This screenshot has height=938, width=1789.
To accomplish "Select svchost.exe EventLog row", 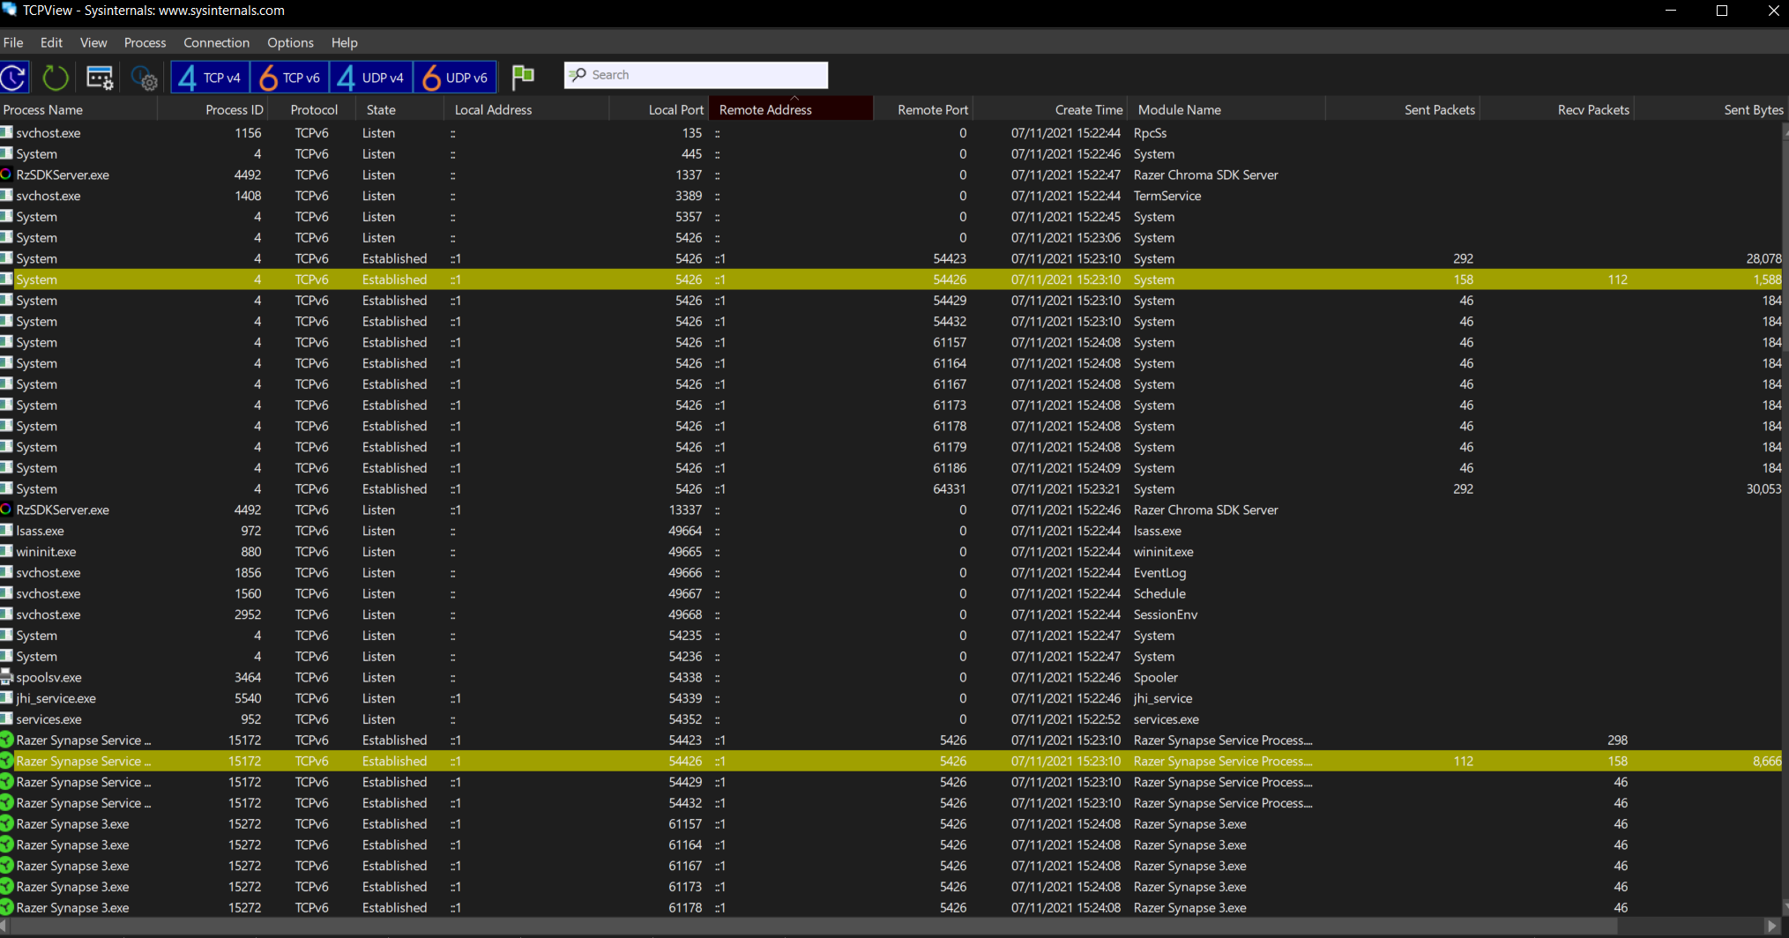I will point(891,573).
